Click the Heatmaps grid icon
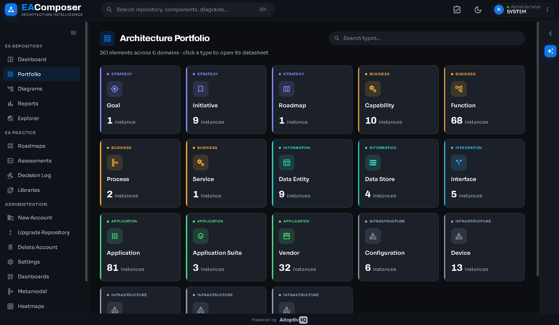This screenshot has height=325, width=559. coord(10,306)
